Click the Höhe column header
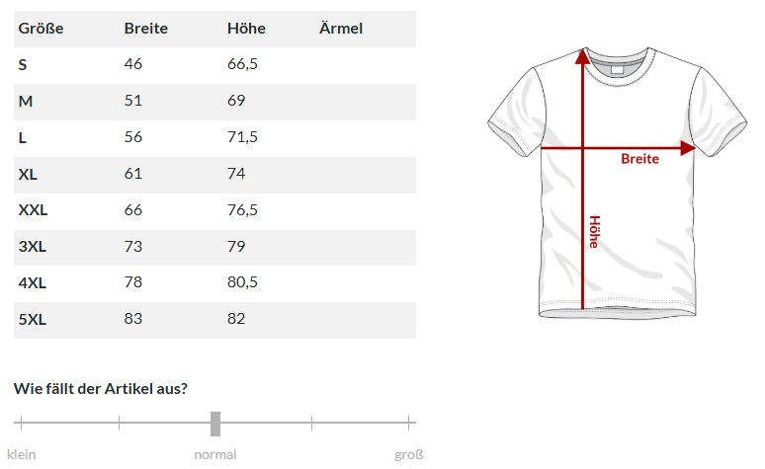Image resolution: width=765 pixels, height=469 pixels. tap(246, 29)
